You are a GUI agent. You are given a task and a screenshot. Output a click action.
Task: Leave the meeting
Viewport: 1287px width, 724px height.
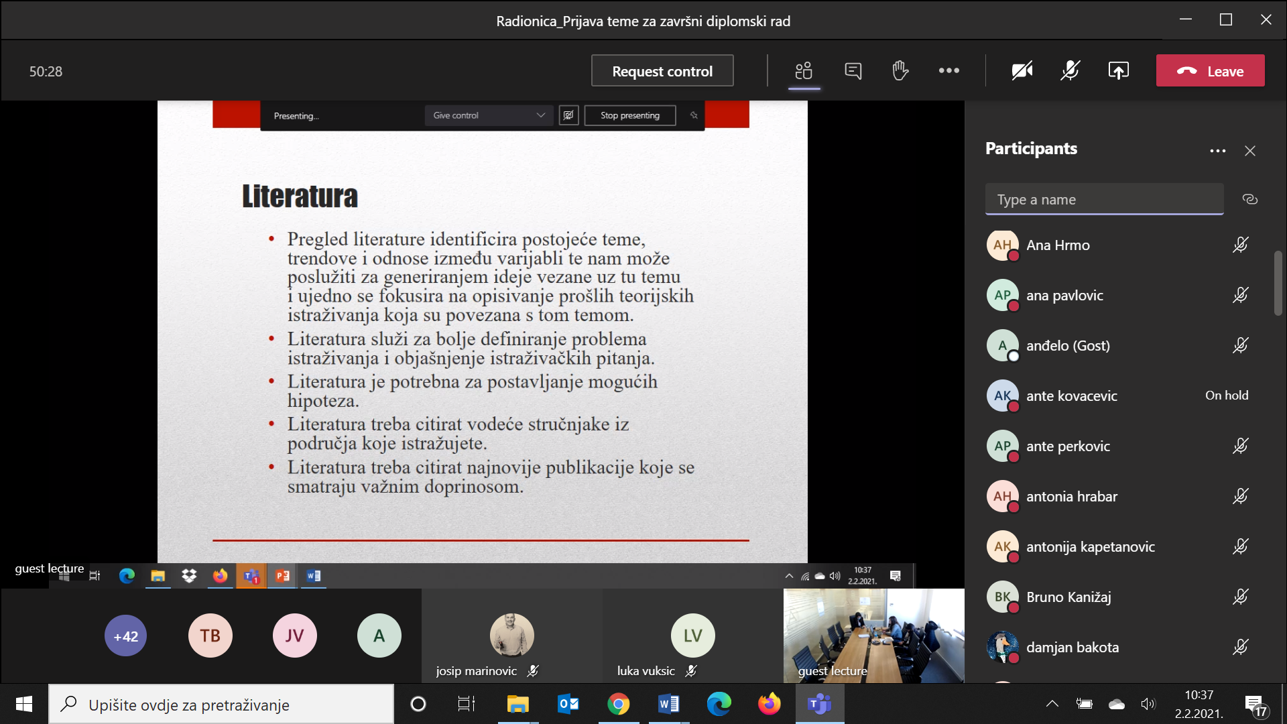point(1210,71)
